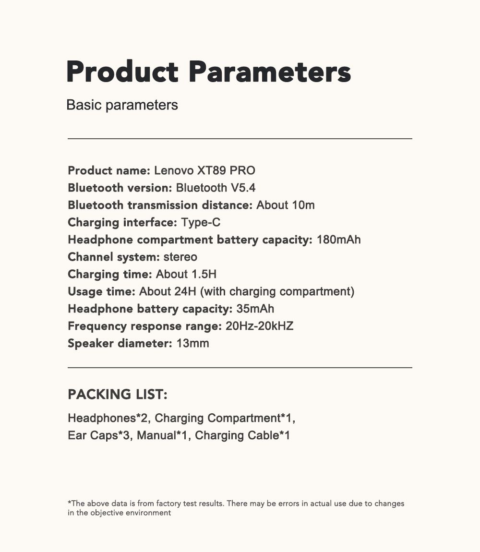
Task: Click the PACKING LIST heading
Action: pos(117,395)
